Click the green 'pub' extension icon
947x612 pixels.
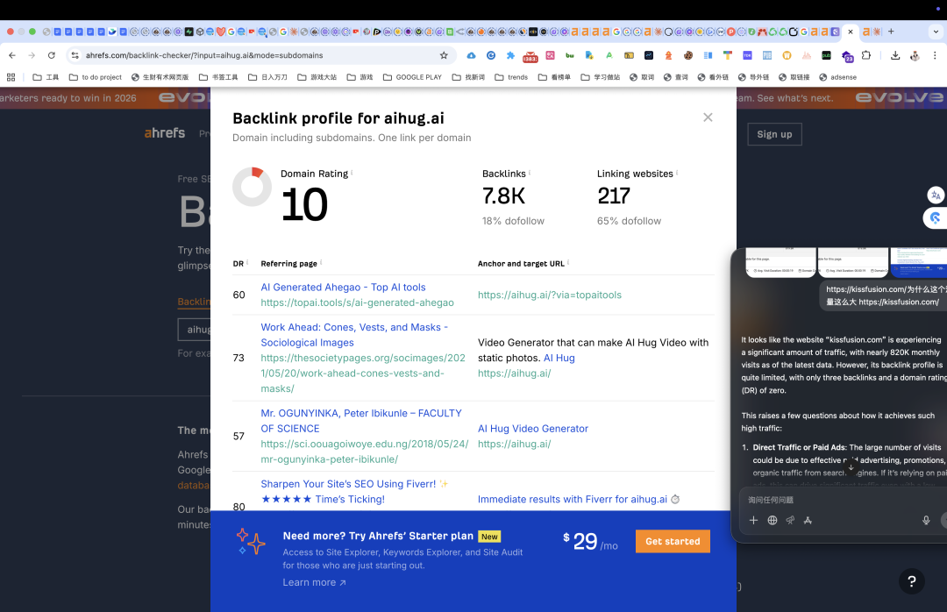[826, 55]
